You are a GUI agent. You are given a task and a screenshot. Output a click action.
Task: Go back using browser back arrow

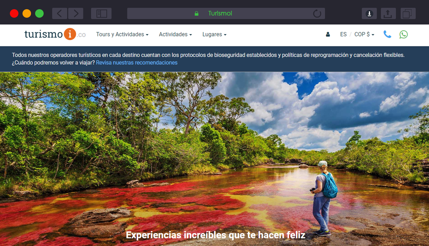60,14
